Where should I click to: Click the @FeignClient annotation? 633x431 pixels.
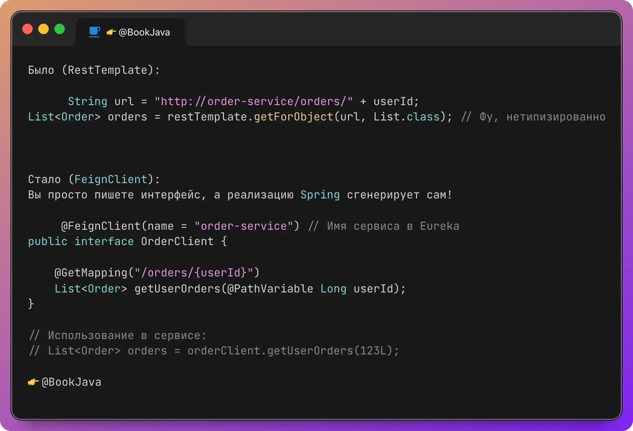101,226
